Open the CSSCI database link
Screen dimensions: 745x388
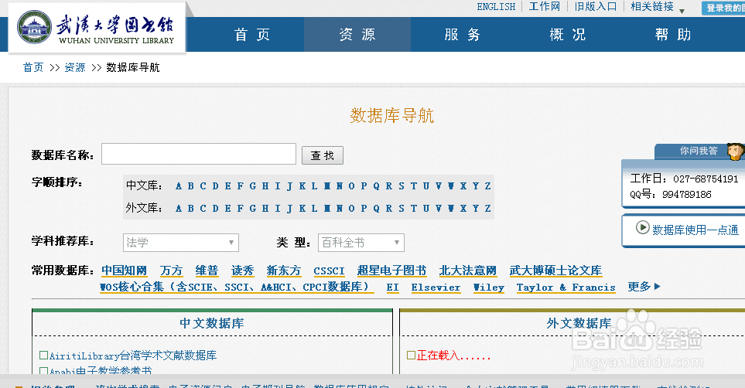329,271
